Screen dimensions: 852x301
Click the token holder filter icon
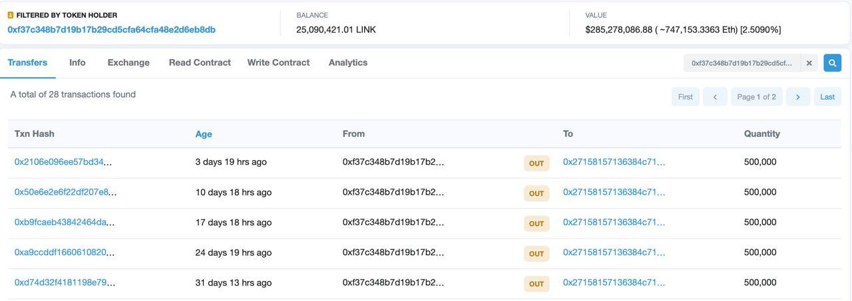pyautogui.click(x=11, y=15)
